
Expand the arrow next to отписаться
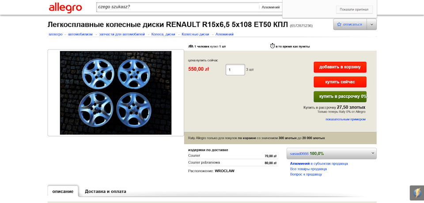click(x=371, y=24)
